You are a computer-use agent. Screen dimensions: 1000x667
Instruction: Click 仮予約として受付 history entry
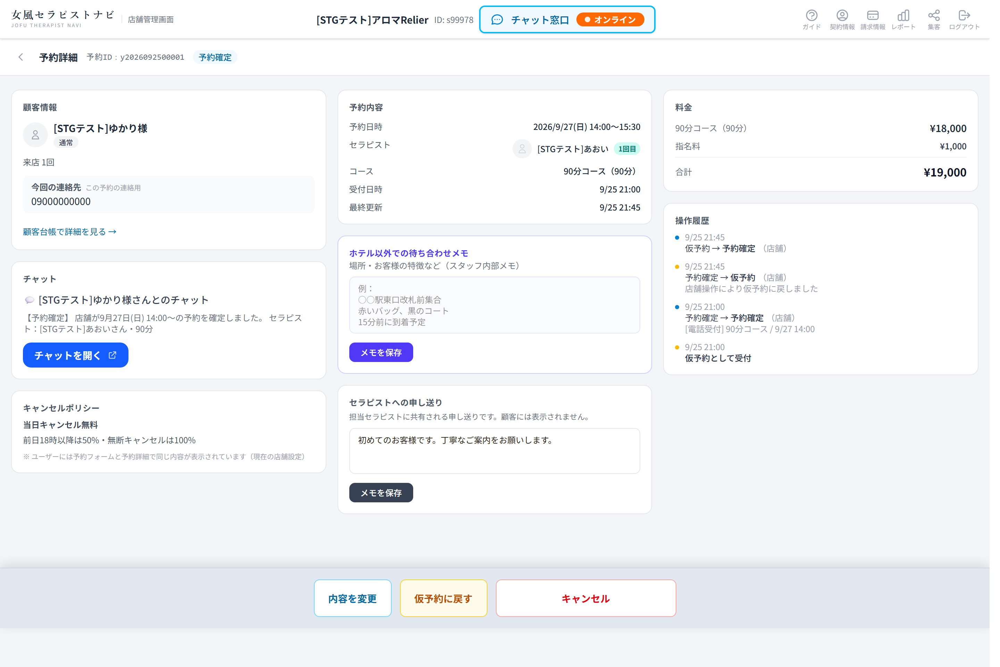725,362
